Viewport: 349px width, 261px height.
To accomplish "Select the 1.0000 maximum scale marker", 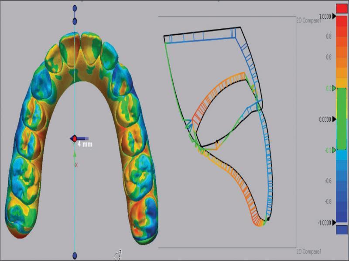I will (335, 16).
